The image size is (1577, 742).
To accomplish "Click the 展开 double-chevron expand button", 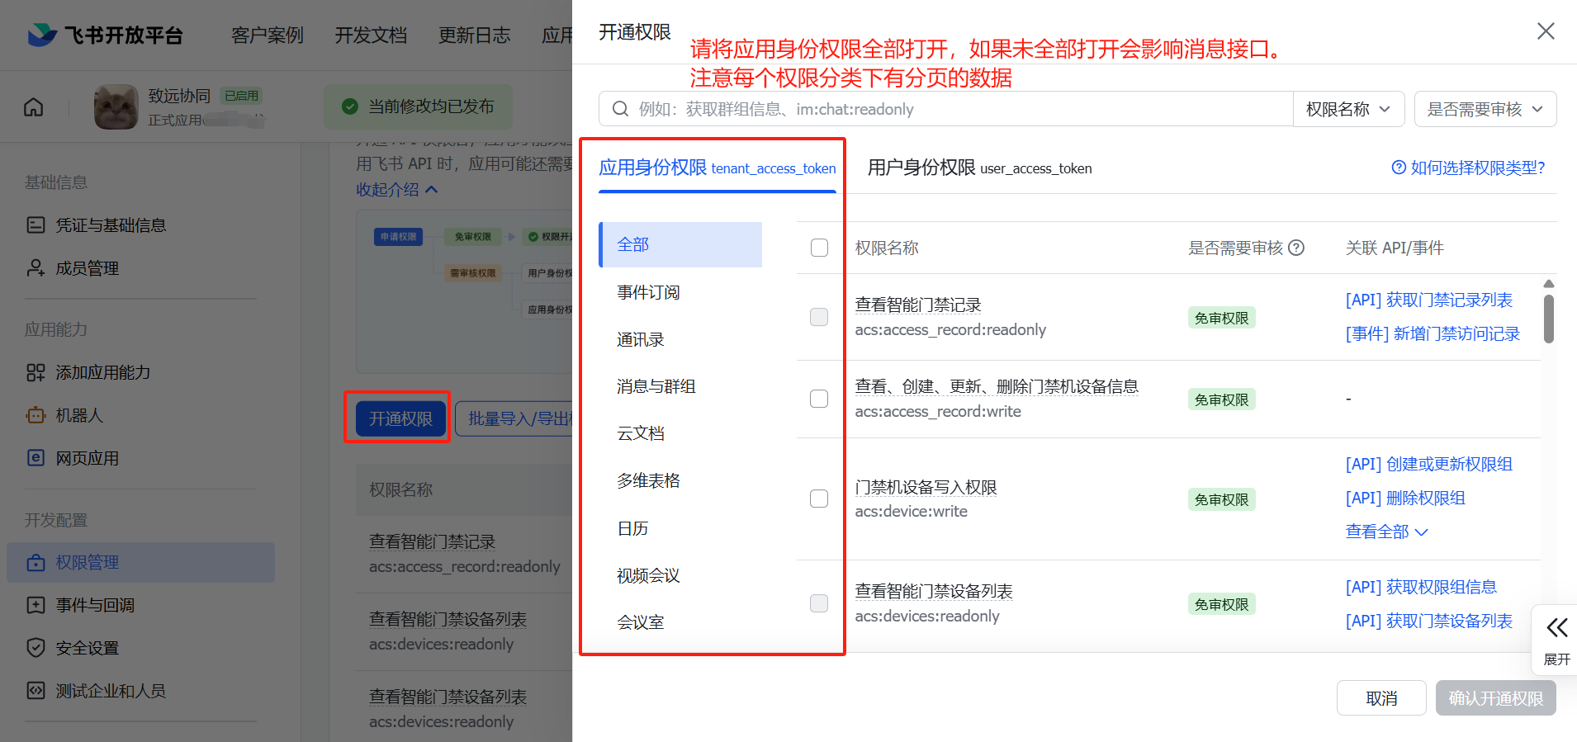I will [1556, 640].
